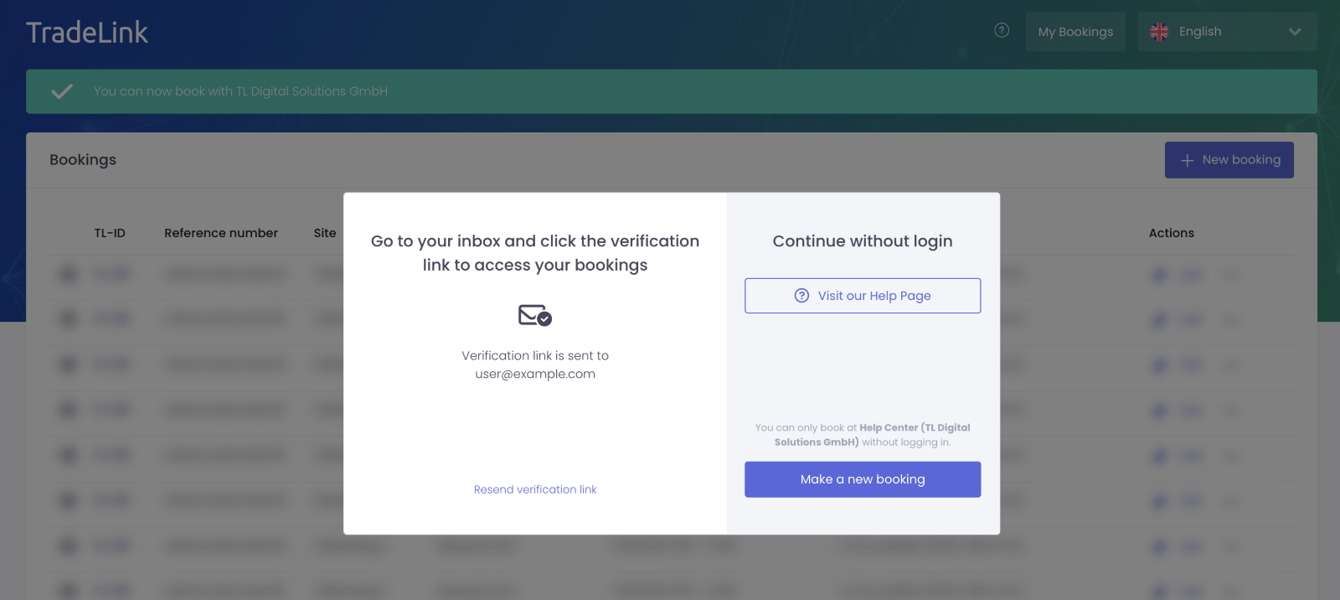Click the green banner checkmark icon

coord(62,91)
